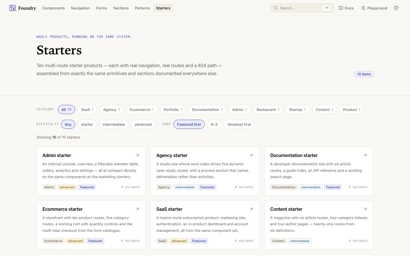Click Featured tag on SaaS starter
The image size is (410, 256).
tap(199, 241)
